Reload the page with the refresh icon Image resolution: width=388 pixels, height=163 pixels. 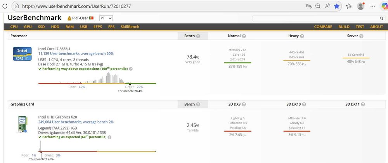4,6
